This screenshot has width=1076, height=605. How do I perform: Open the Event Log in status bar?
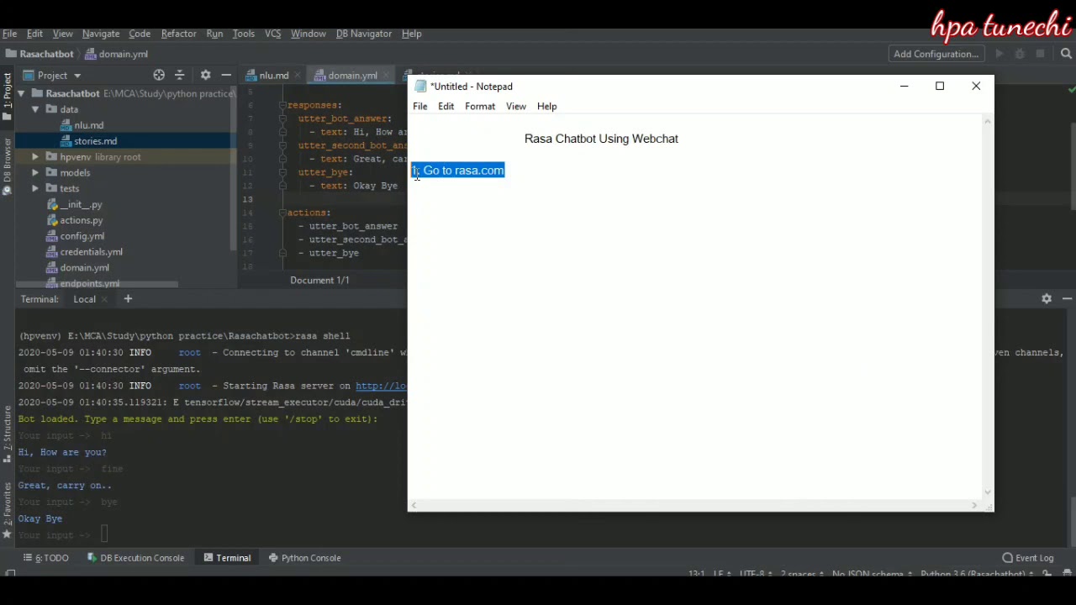[1027, 558]
